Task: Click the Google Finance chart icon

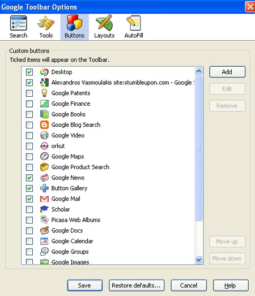Action: pyautogui.click(x=44, y=104)
